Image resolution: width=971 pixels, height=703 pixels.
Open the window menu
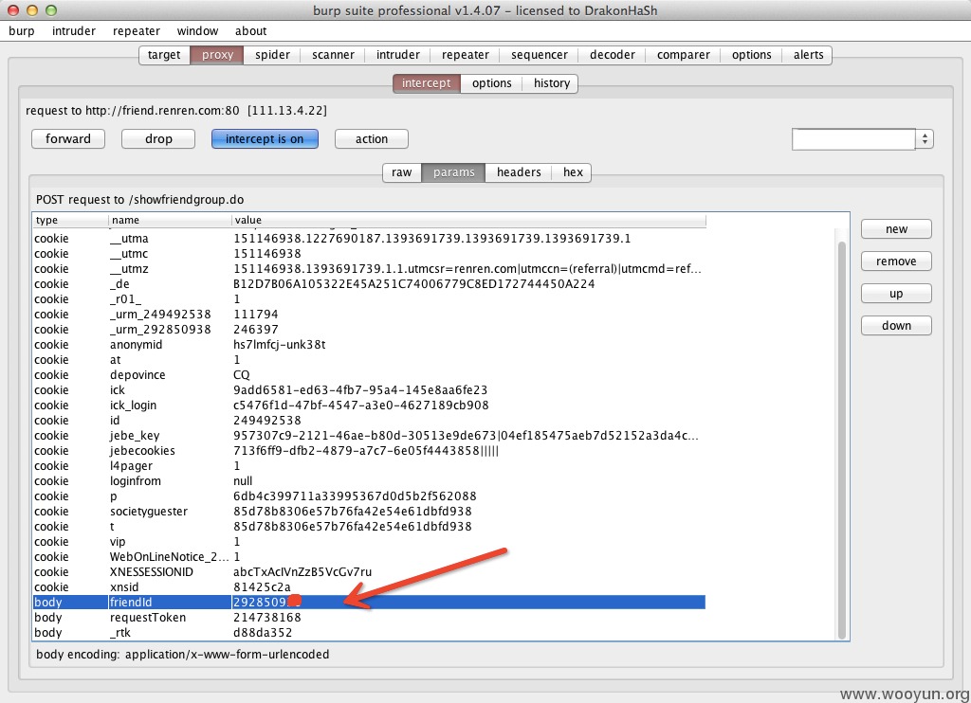[197, 31]
